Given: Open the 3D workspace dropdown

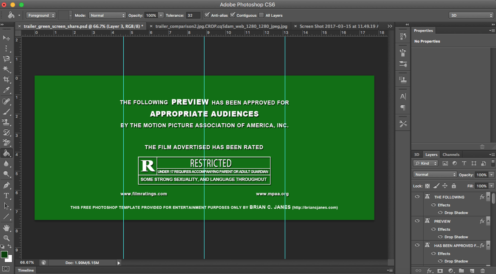Looking at the screenshot, I should point(471,15).
